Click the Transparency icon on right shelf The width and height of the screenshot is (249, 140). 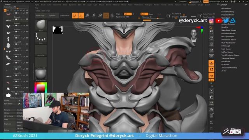point(211,122)
